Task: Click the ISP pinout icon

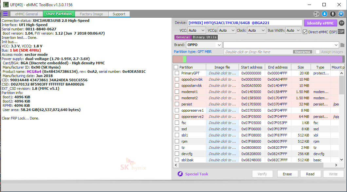Action: [x=341, y=32]
